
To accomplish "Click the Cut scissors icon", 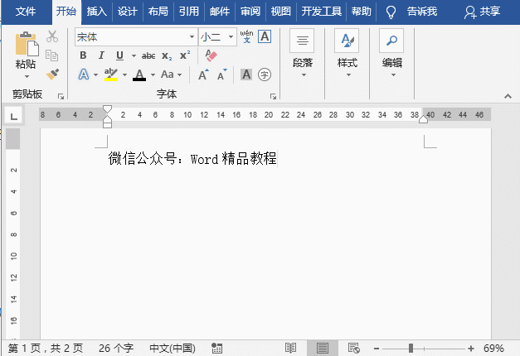I will click(x=52, y=36).
